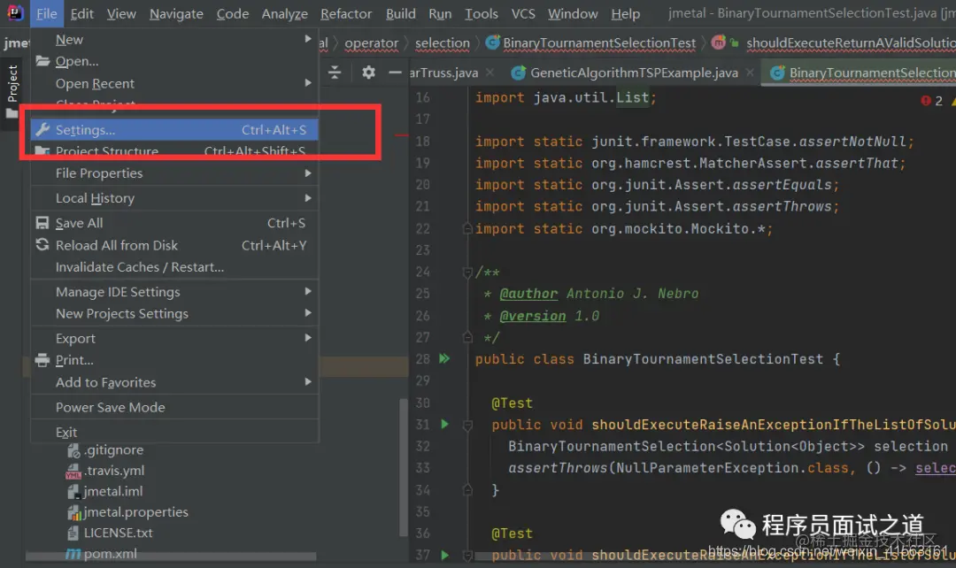Fold the imports block at line 22
Screen dimensions: 956x568
pos(467,228)
